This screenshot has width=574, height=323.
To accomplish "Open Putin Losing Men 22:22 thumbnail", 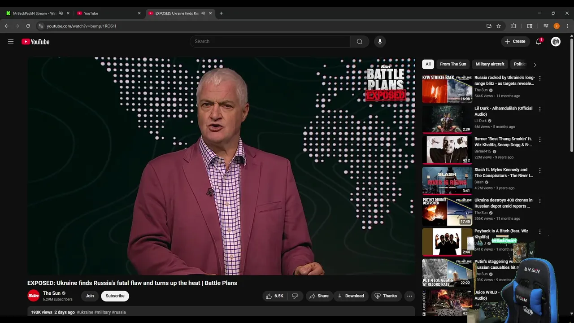I will (x=447, y=273).
